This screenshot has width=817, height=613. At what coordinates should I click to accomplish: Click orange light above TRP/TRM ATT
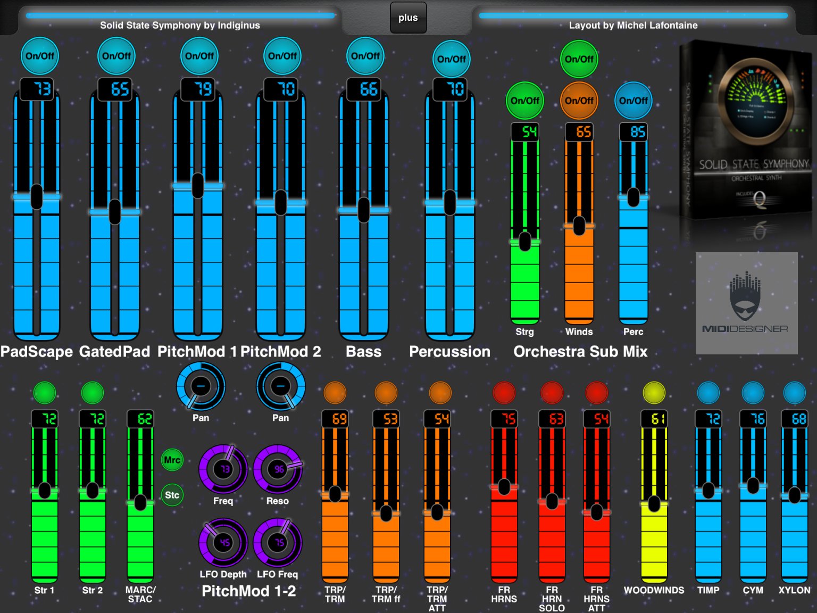440,393
